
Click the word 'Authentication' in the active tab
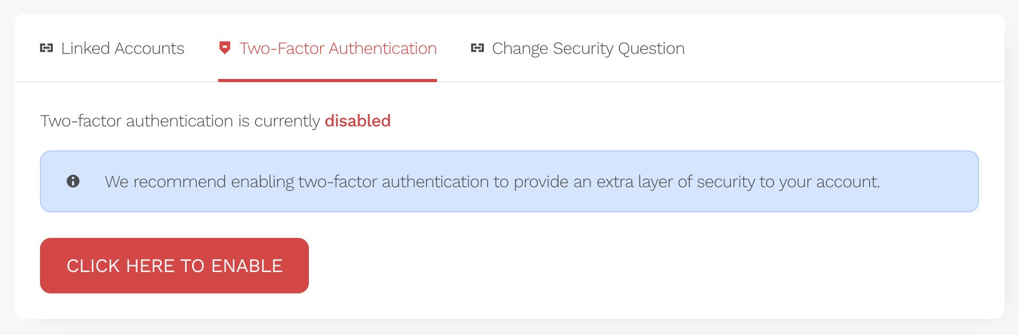(x=383, y=49)
